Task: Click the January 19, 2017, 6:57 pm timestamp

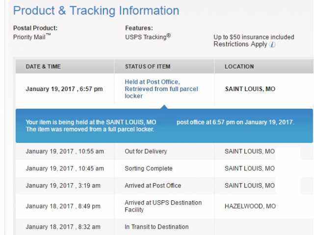Action: [64, 89]
